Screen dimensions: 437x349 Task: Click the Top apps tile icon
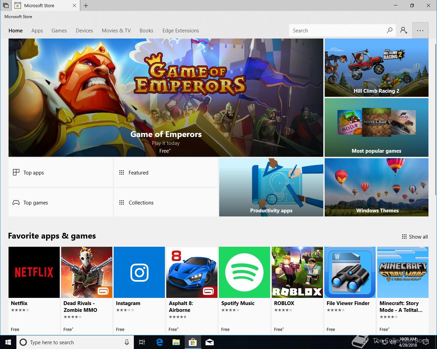pyautogui.click(x=16, y=172)
